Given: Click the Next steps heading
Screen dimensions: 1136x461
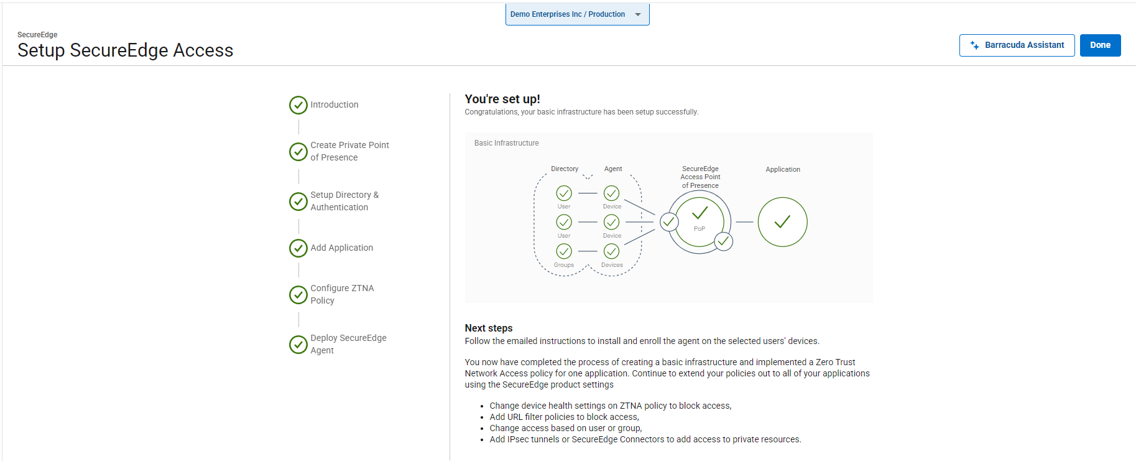Looking at the screenshot, I should 489,328.
